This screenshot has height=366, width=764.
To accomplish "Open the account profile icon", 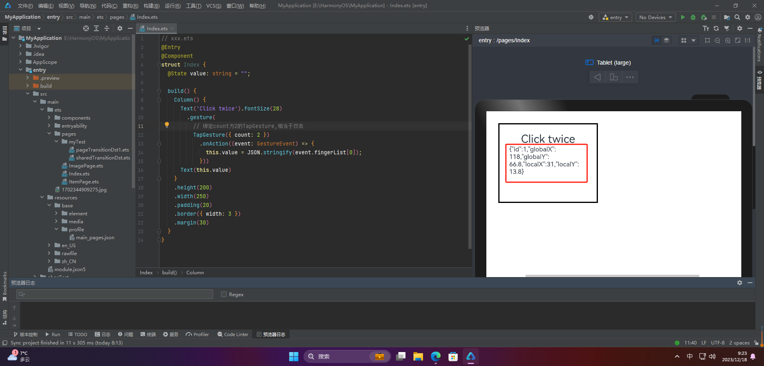I will pos(758,17).
